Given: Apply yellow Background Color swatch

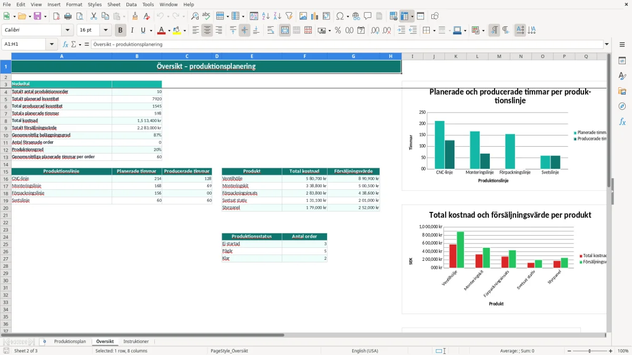Looking at the screenshot, I should 176,31.
